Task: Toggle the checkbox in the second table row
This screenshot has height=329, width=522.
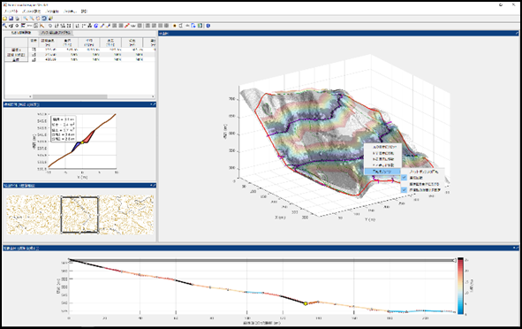Action: pyautogui.click(x=34, y=55)
